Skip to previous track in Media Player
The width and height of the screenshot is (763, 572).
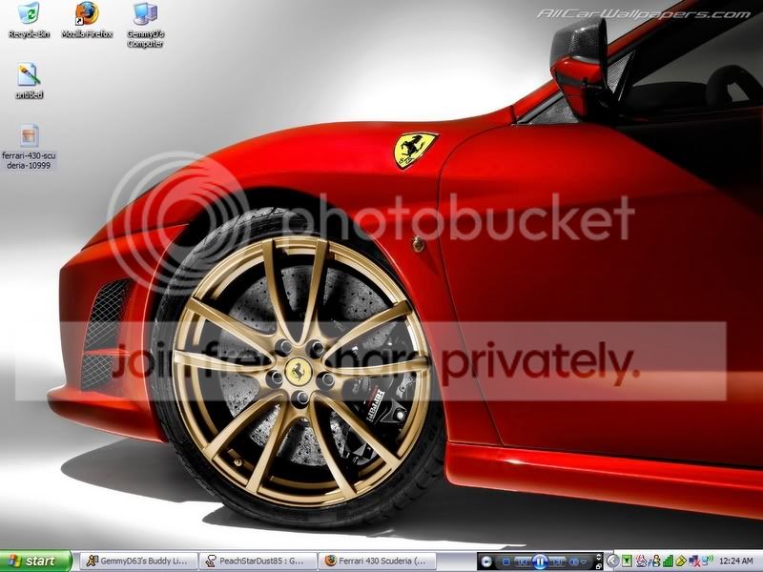coord(523,562)
